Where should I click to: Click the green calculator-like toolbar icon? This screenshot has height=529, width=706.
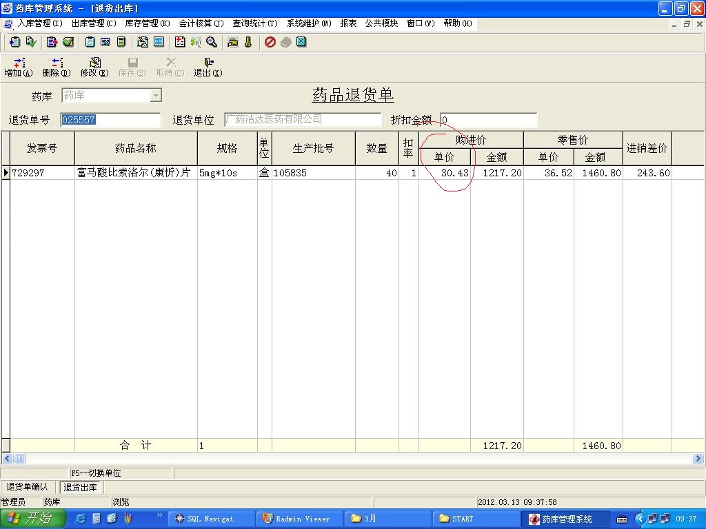(x=121, y=42)
